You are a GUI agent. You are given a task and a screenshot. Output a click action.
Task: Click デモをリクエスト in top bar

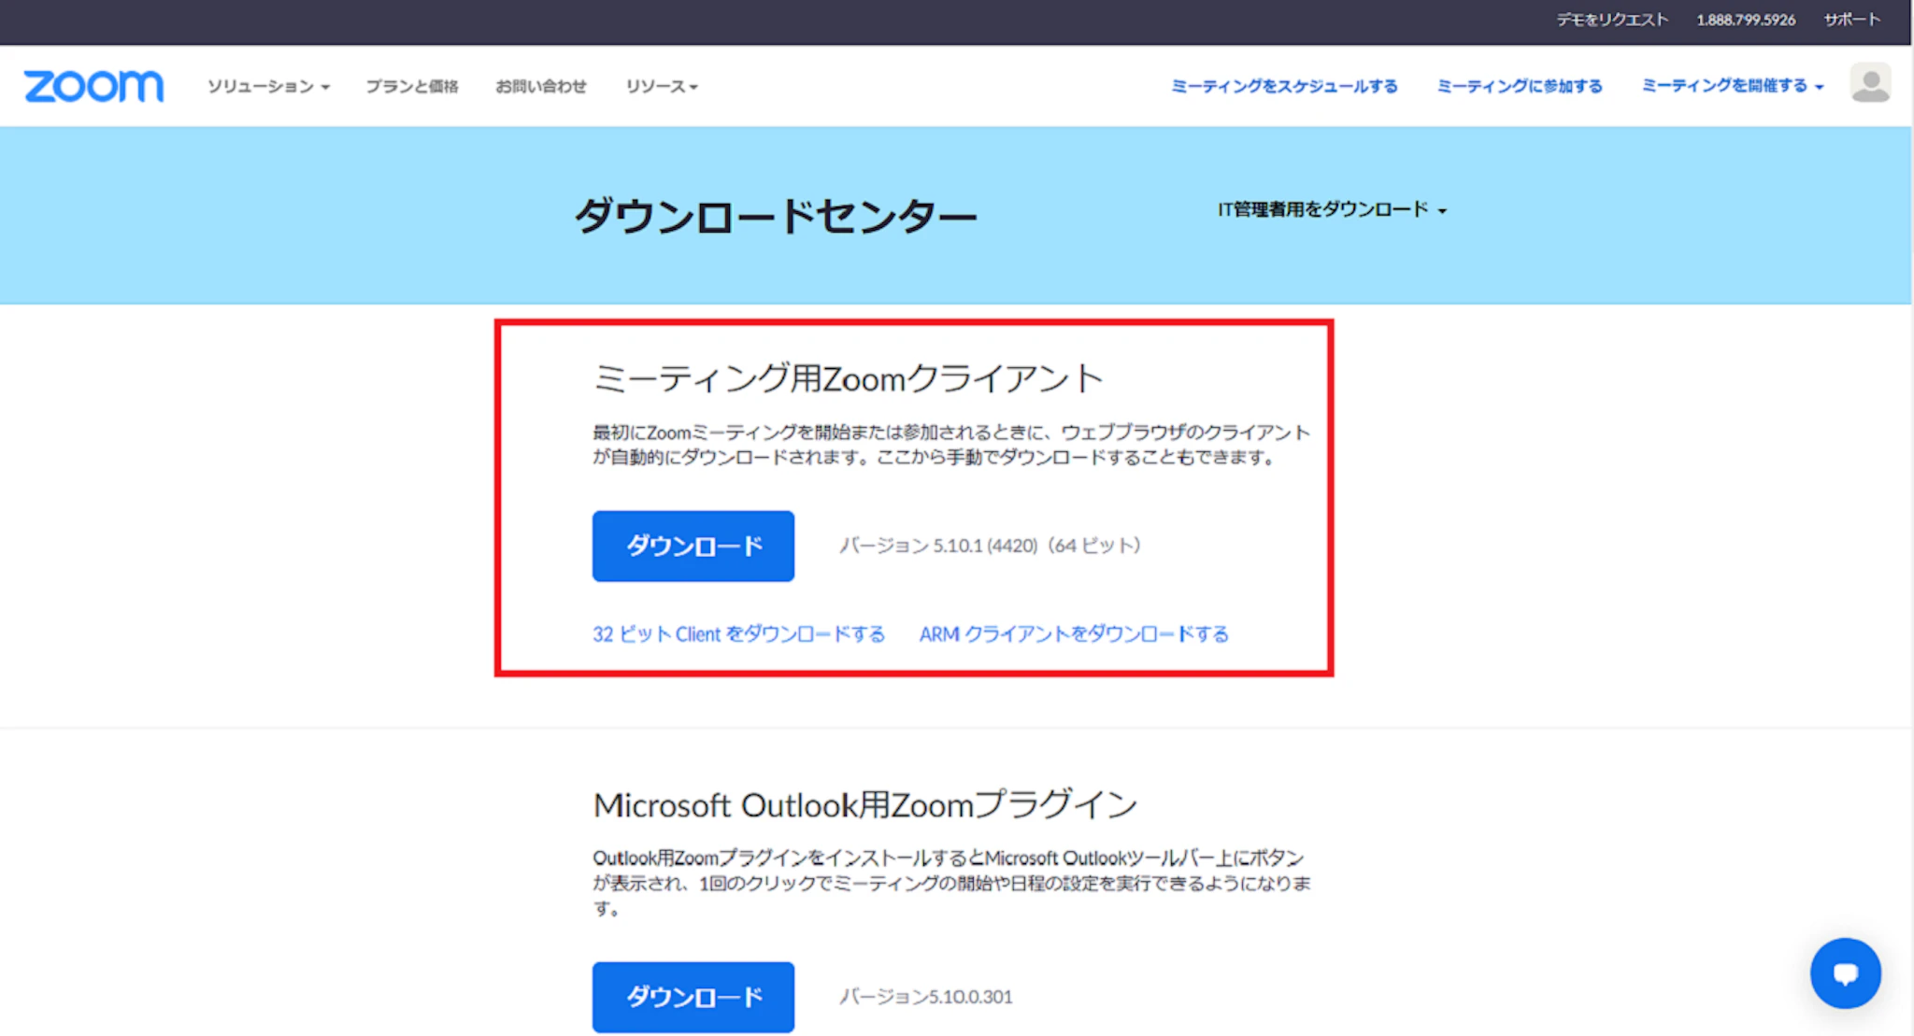pyautogui.click(x=1611, y=20)
